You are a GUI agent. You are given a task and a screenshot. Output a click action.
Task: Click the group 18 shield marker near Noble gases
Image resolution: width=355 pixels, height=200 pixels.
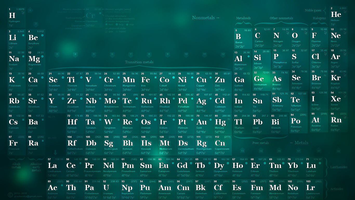tap(338, 151)
